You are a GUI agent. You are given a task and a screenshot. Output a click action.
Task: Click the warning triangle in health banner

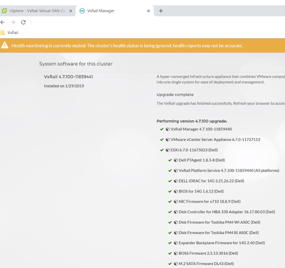pos(5,45)
